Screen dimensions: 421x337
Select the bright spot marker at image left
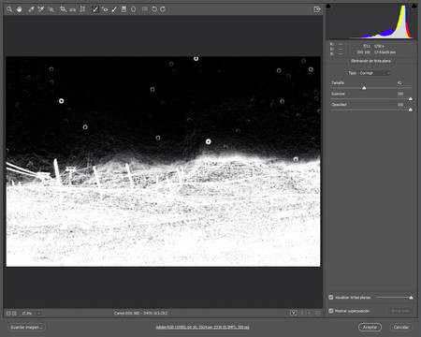(62, 101)
